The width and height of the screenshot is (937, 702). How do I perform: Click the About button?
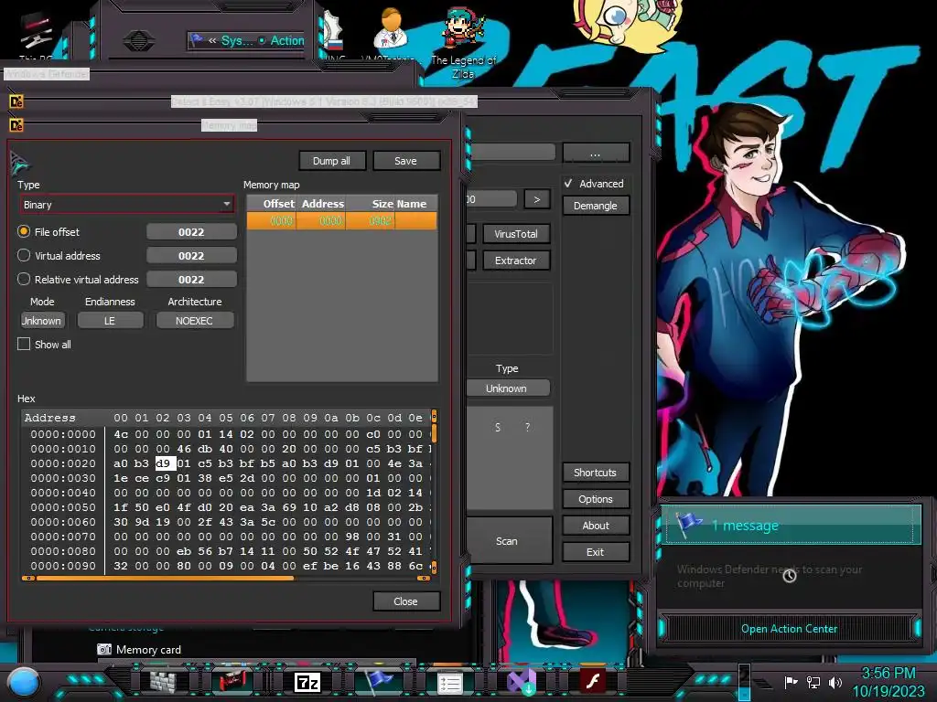click(x=596, y=526)
